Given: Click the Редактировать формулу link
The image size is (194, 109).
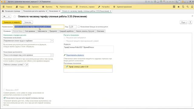Looking at the screenshot, I should 75,55.
